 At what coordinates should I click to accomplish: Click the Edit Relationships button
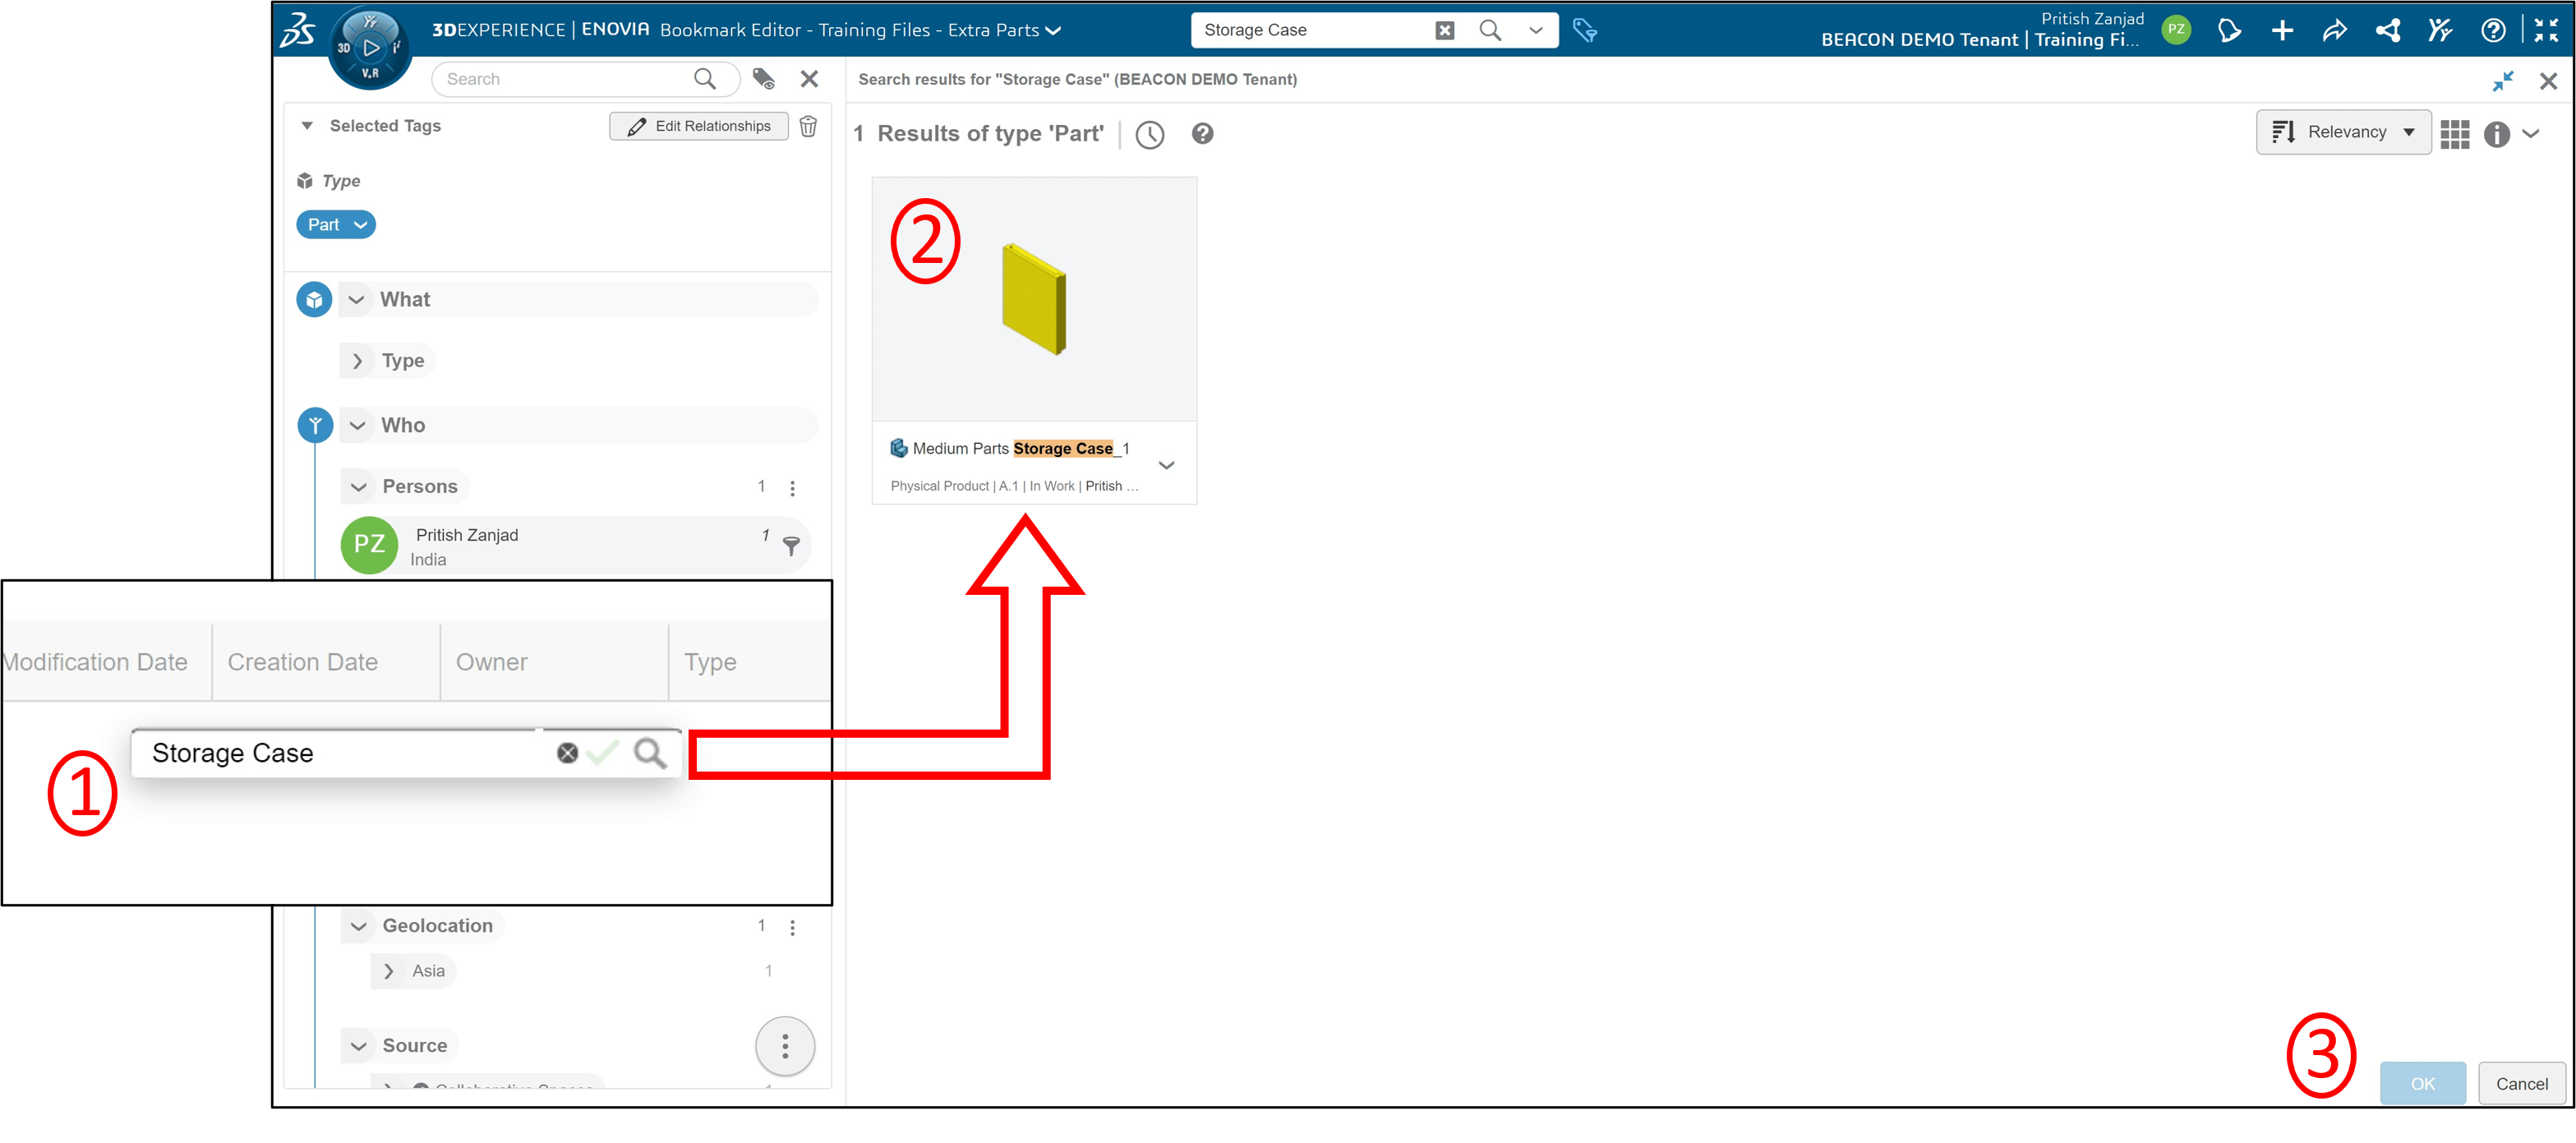click(699, 126)
